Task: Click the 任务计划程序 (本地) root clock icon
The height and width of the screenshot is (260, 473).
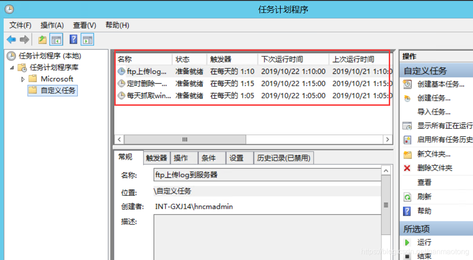Action: [11, 56]
